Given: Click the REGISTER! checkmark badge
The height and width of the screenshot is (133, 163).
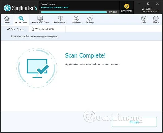Looking at the screenshot, I should point(127,8).
